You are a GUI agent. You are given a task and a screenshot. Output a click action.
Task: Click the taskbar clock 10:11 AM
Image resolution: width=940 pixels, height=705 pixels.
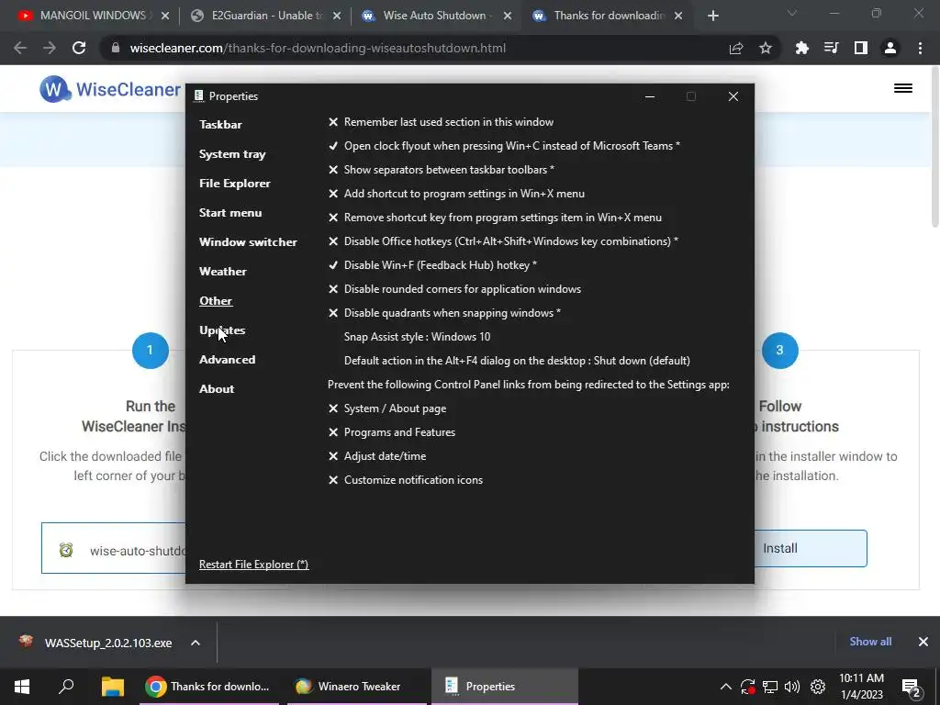point(861,687)
